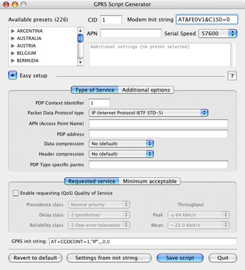
Task: Expand the BELGIUM preset group
Action: (13, 54)
